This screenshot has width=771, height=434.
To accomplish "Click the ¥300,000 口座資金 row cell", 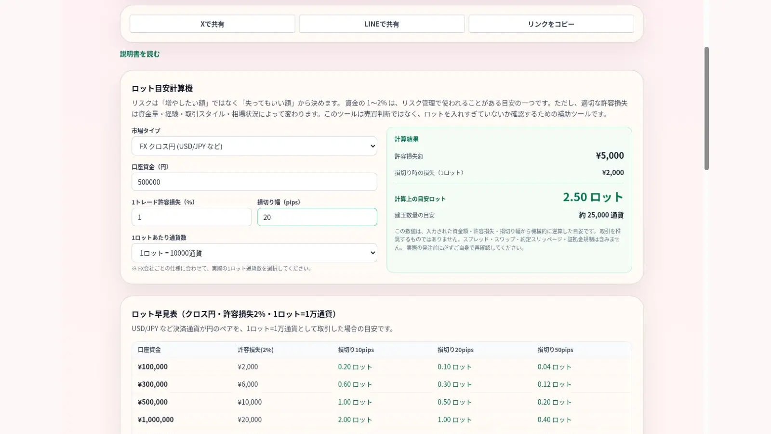I will click(153, 384).
